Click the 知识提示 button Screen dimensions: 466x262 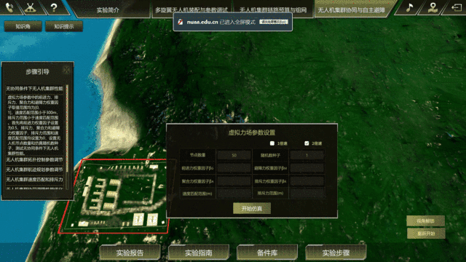pos(64,26)
